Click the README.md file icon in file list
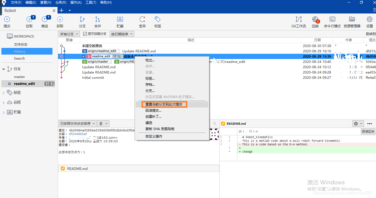The width and height of the screenshot is (376, 198). [63, 168]
